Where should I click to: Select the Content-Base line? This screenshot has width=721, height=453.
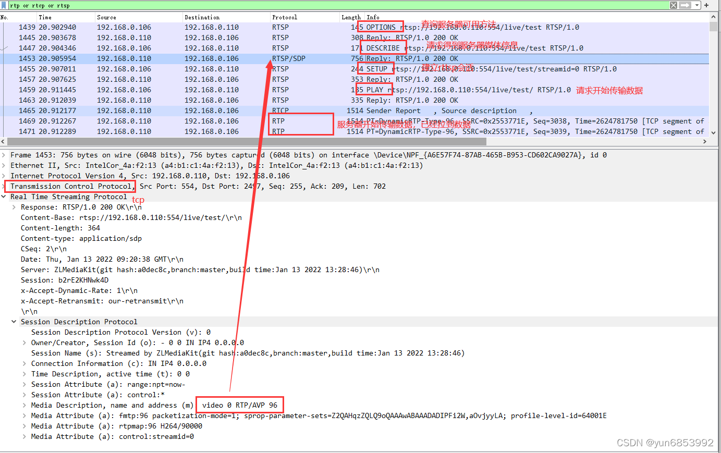[131, 217]
